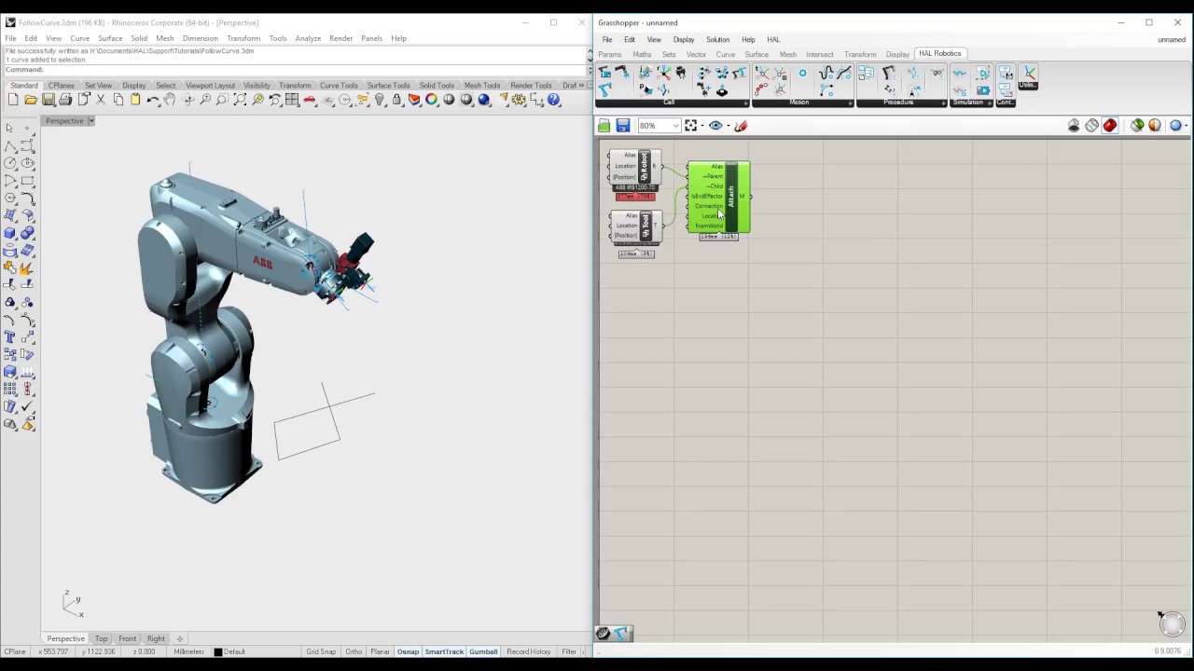Toggle Ortho mode in Rhino status bar
This screenshot has height=671, width=1194.
(x=354, y=651)
